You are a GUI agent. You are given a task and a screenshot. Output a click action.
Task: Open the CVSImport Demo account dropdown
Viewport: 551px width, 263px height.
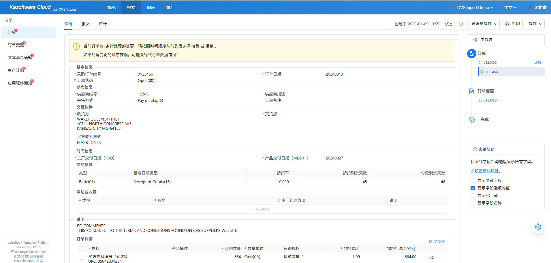pyautogui.click(x=475, y=7)
